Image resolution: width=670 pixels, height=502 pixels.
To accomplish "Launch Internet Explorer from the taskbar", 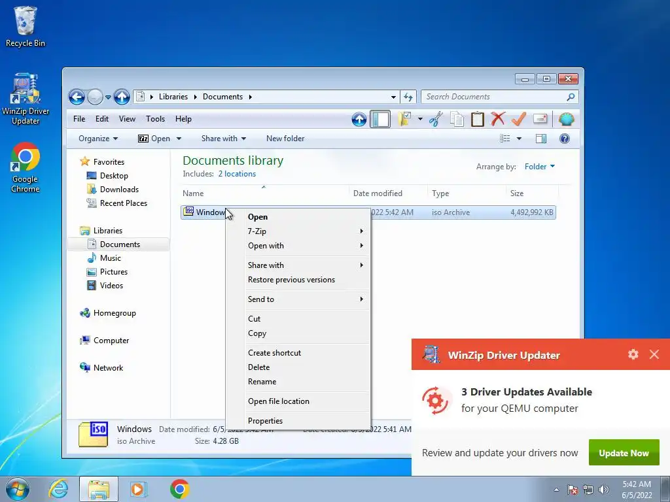I will pyautogui.click(x=58, y=489).
